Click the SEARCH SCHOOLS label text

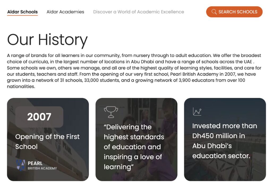pyautogui.click(x=238, y=12)
